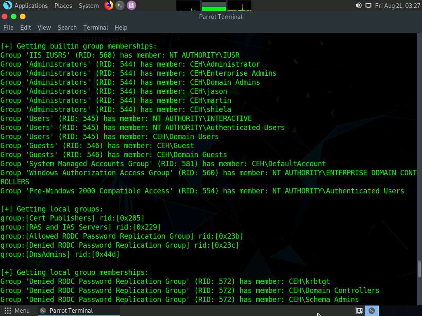
Task: Click 'CEH\Domain Controllers' text
Action: point(334,290)
